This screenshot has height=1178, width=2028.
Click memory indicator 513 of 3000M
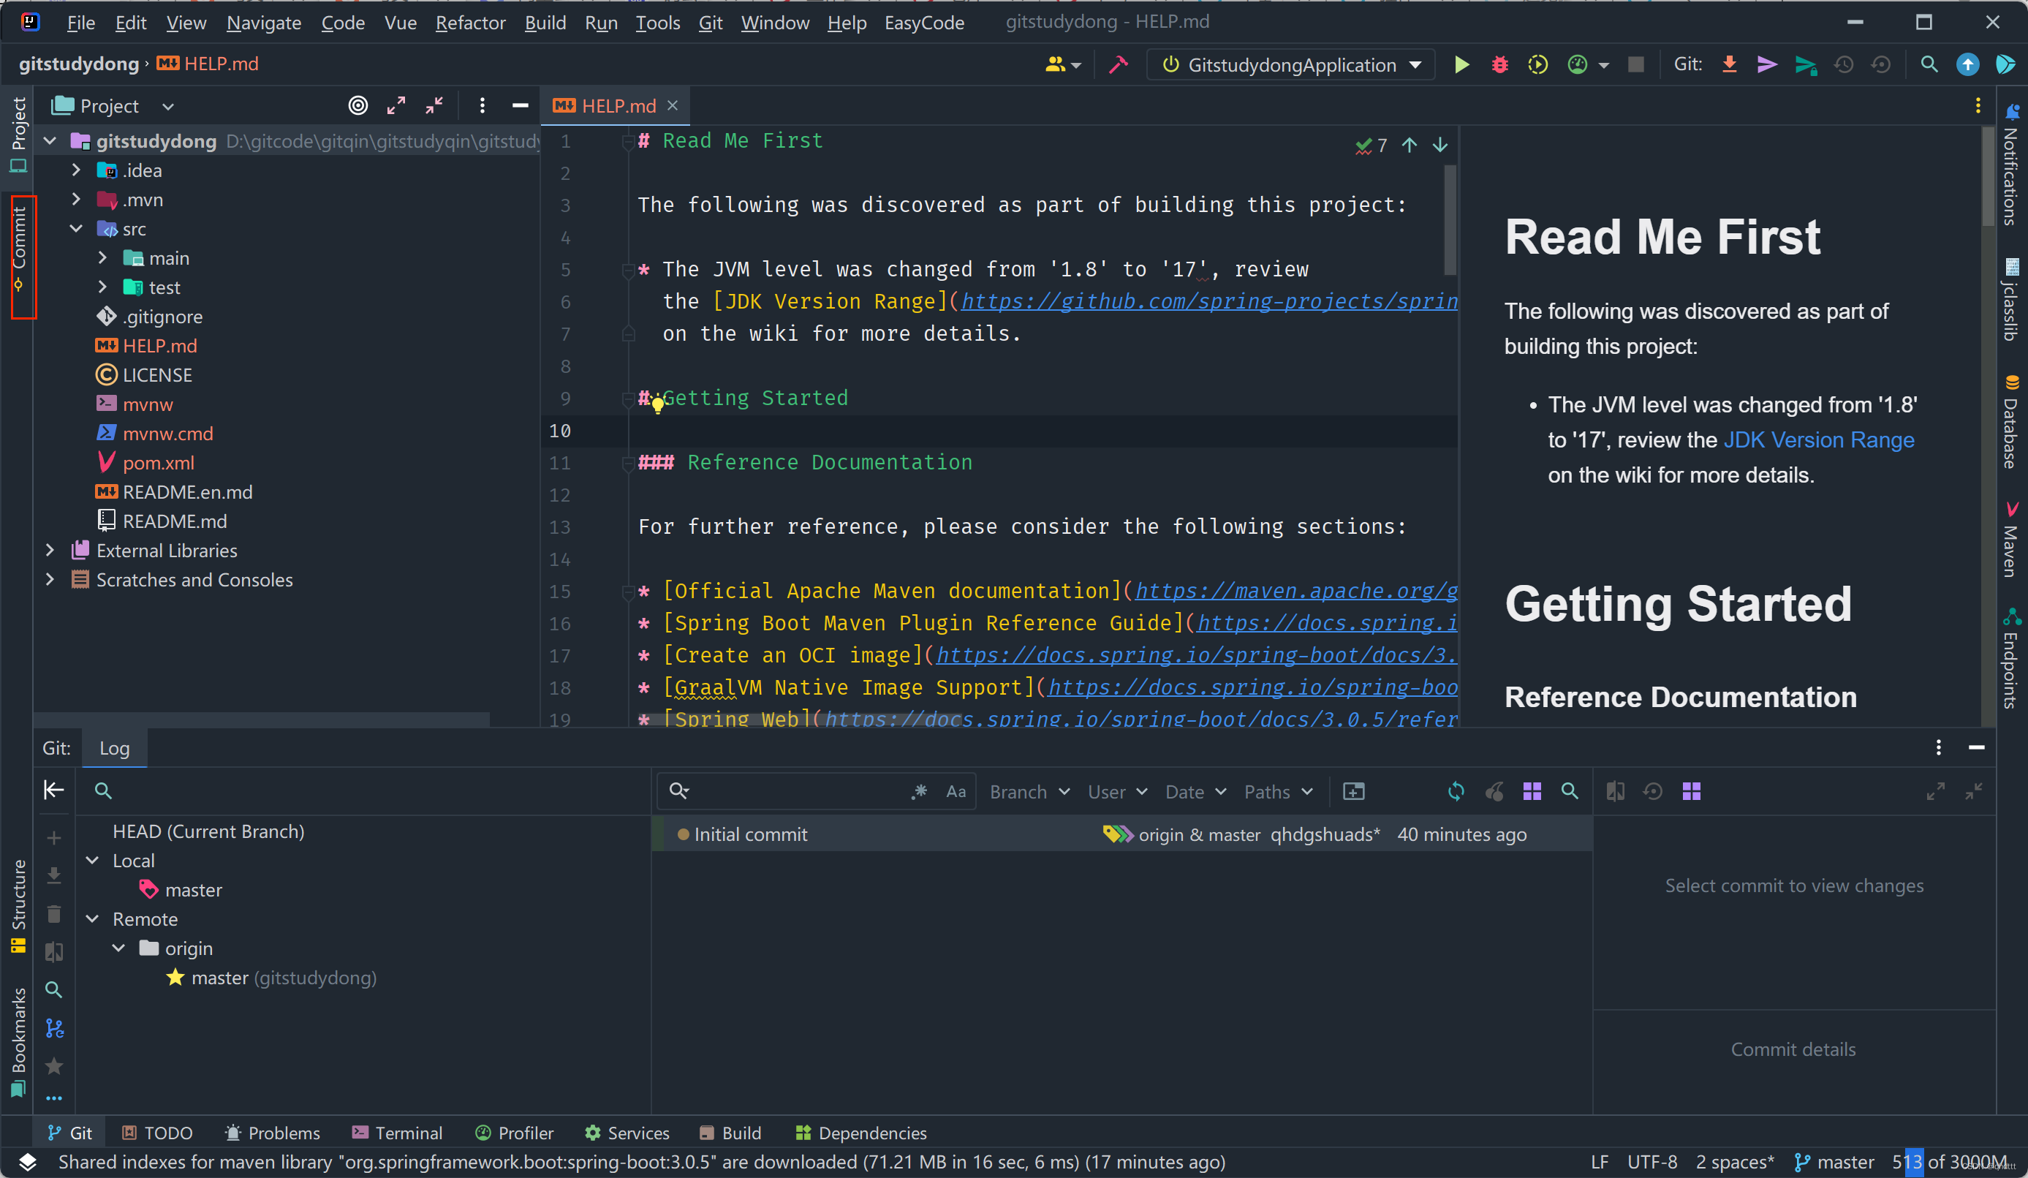(1949, 1162)
